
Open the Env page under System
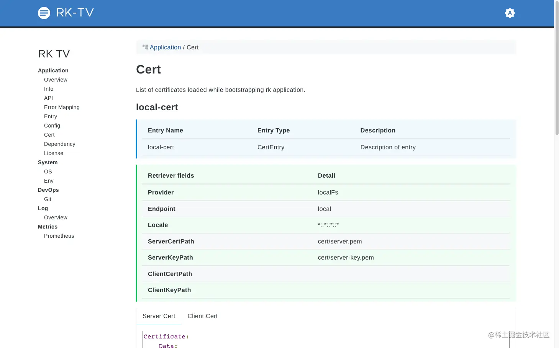49,181
